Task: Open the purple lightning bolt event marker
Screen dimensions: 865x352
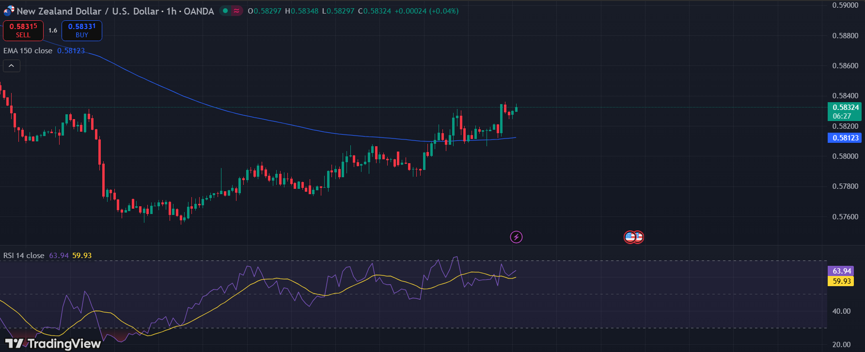Action: tap(516, 237)
